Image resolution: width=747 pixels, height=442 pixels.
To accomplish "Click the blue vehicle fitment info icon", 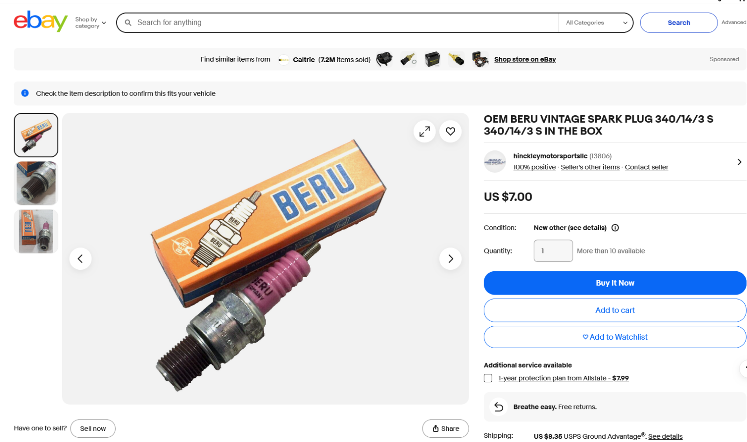I will pyautogui.click(x=25, y=93).
